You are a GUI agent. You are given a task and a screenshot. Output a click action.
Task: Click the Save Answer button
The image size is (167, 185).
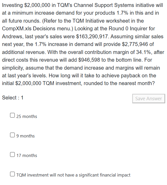tap(149, 98)
